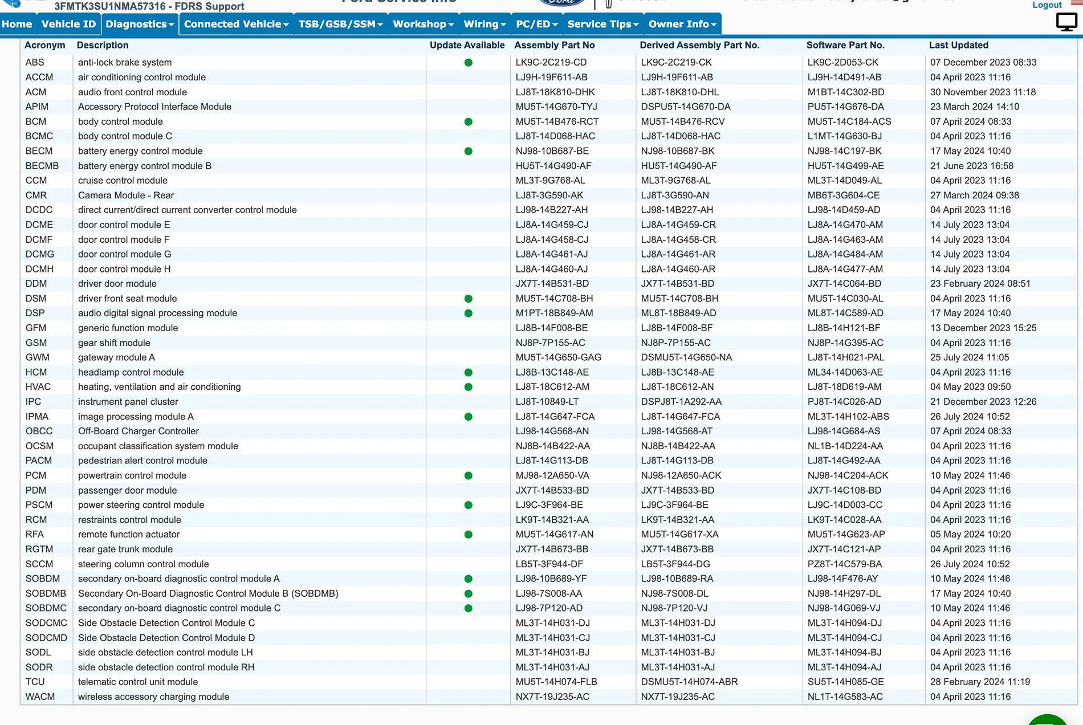This screenshot has height=725, width=1083.
Task: Click the Acronym column header
Action: tap(45, 45)
